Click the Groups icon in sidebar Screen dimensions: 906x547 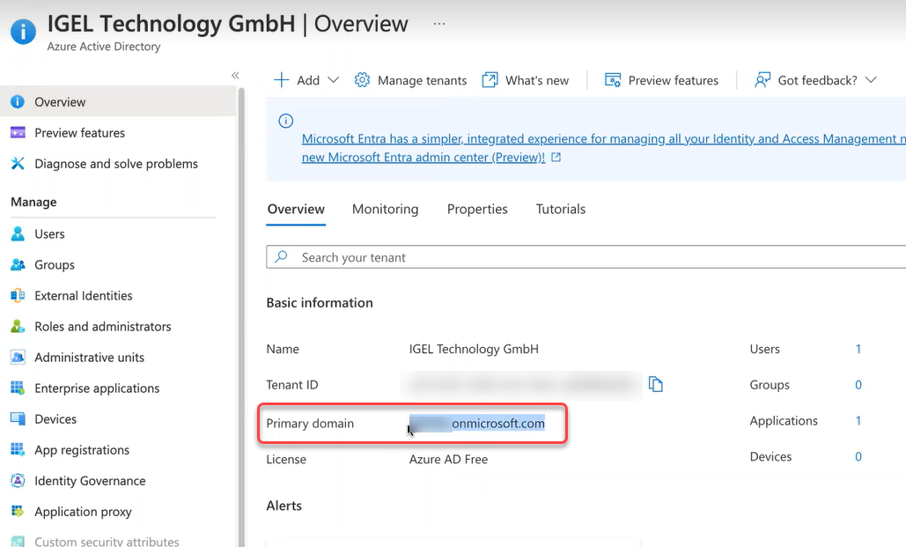(18, 265)
